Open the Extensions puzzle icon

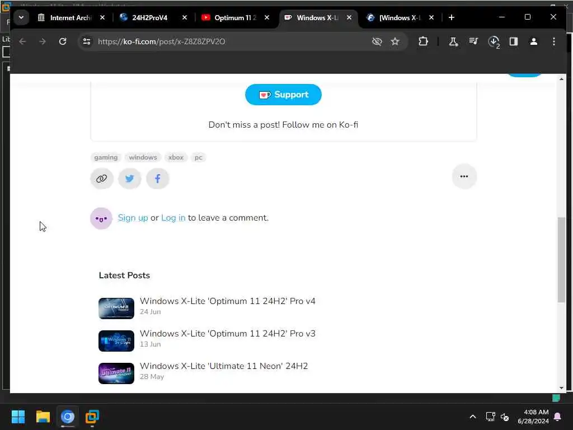pyautogui.click(x=423, y=41)
